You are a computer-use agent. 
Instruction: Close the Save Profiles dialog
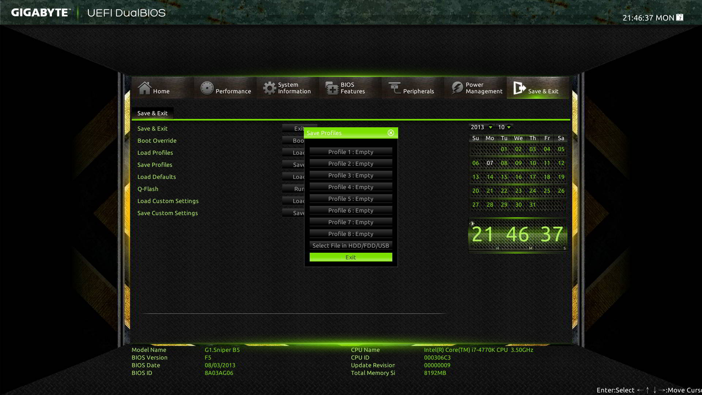click(x=391, y=133)
